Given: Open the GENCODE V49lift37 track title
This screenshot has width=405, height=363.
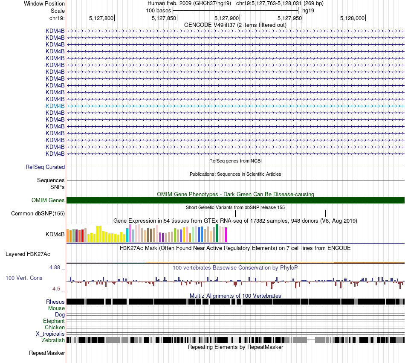Looking at the screenshot, I should point(235,25).
